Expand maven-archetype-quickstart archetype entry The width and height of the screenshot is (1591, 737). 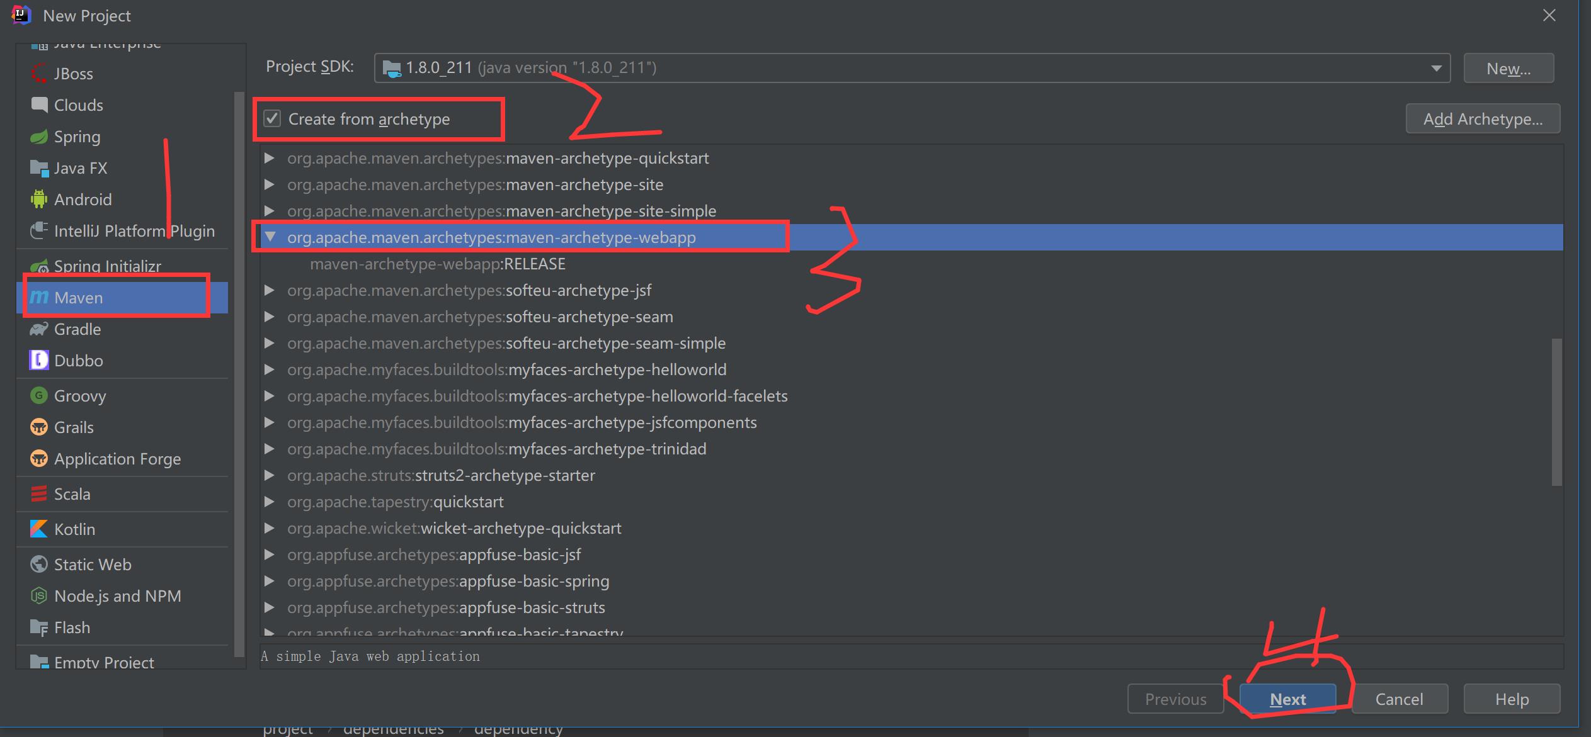(268, 158)
